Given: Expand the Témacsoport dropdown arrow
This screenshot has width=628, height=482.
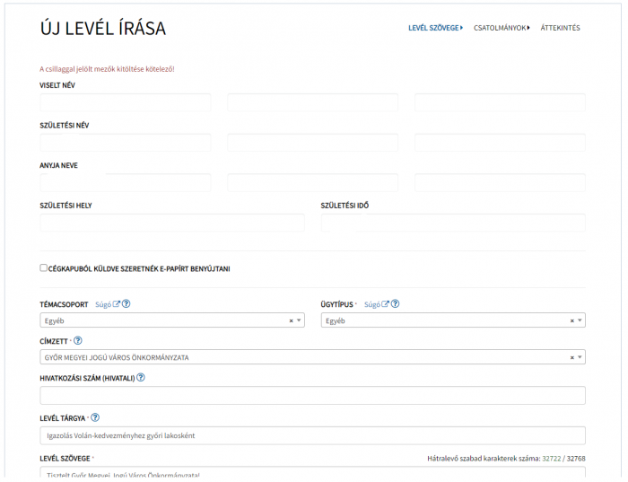Looking at the screenshot, I should pos(299,320).
